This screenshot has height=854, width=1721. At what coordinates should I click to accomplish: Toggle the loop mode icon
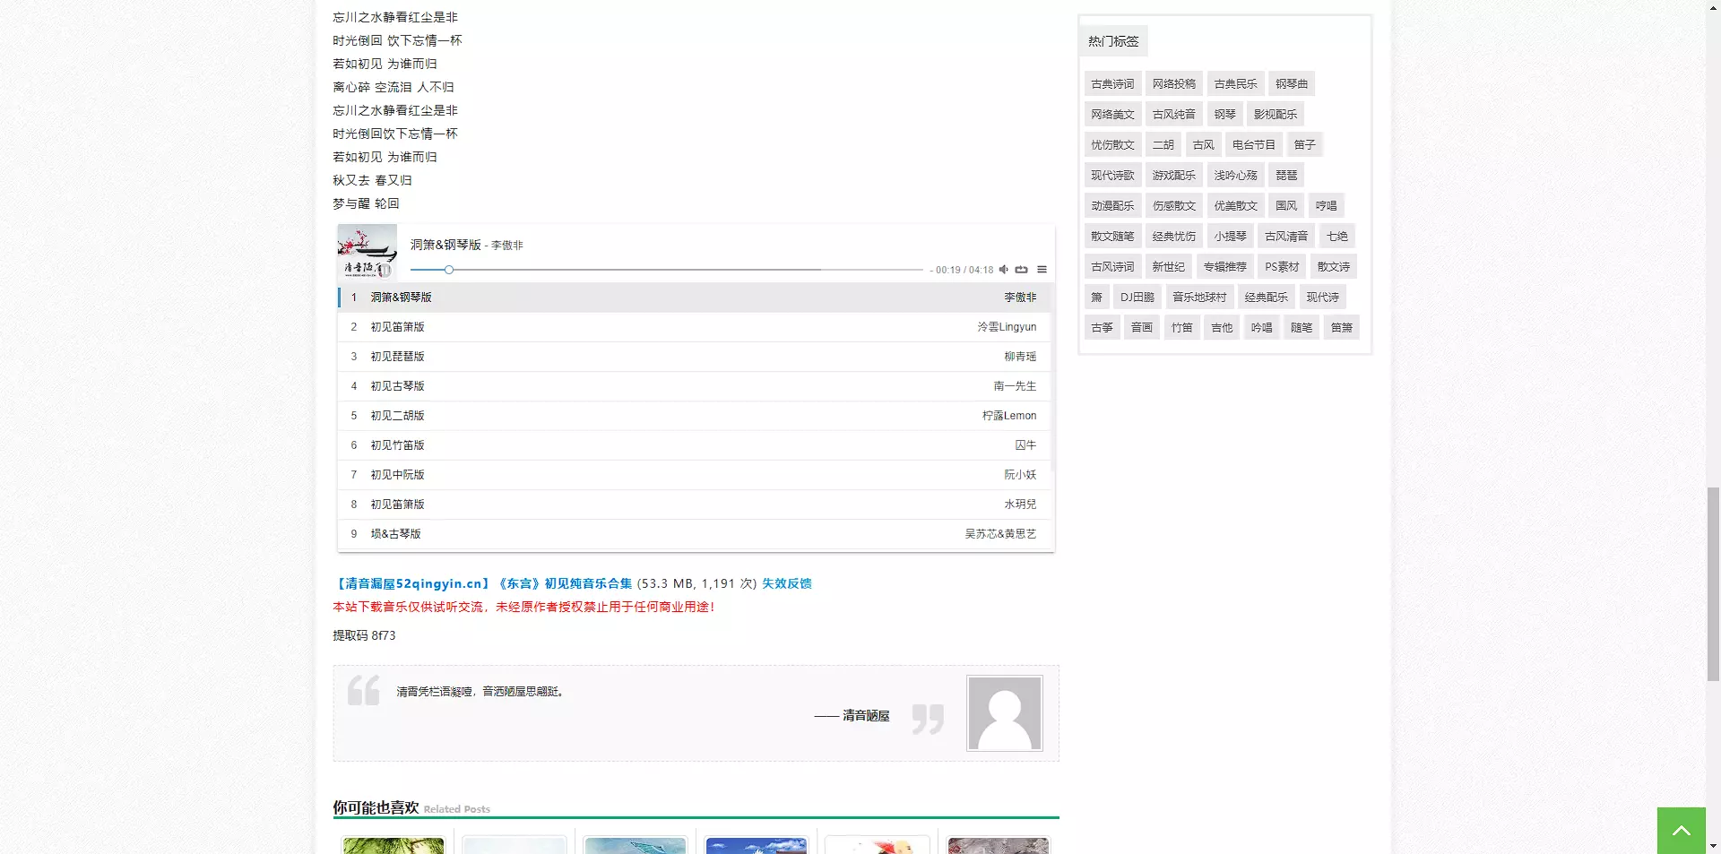pyautogui.click(x=1022, y=270)
